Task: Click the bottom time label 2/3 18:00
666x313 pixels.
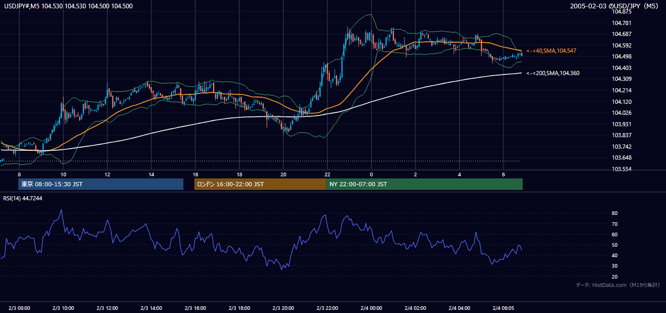Action: click(240, 308)
